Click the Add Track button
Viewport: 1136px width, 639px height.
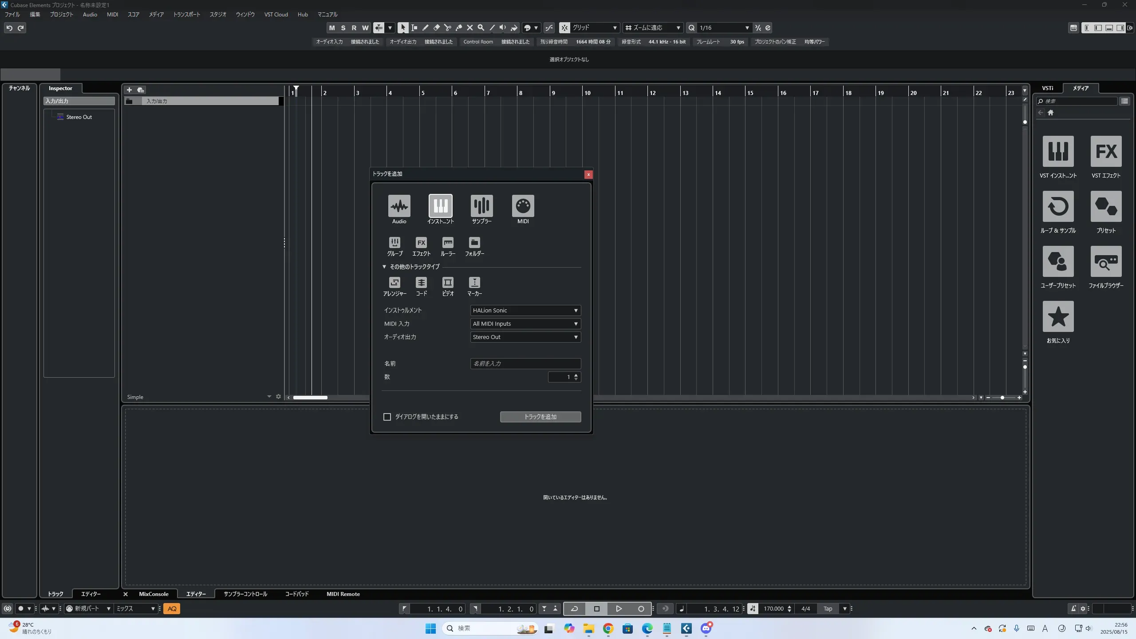540,417
